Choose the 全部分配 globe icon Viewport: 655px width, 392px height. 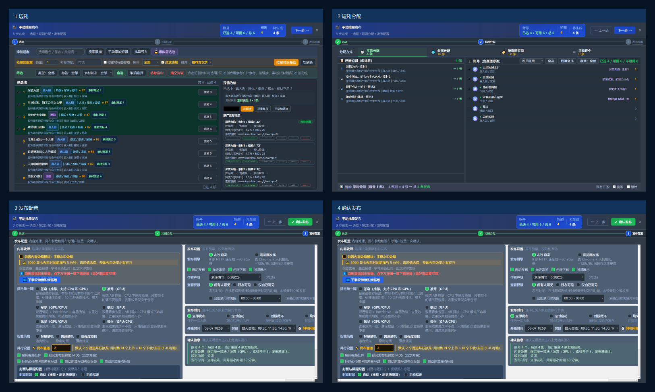pyautogui.click(x=433, y=52)
